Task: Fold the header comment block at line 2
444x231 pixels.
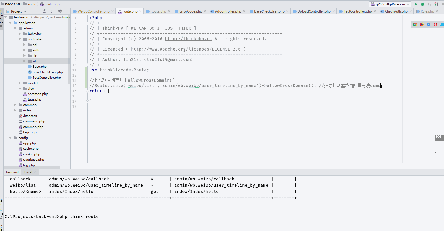Action: tap(87, 23)
